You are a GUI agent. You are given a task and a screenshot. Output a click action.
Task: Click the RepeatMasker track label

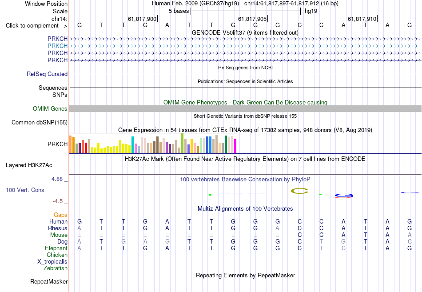(49, 282)
